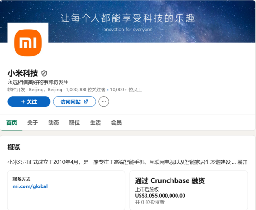256x210 pixels.
Task: Click the Xiaomi MI logo
Action: [x=28, y=43]
